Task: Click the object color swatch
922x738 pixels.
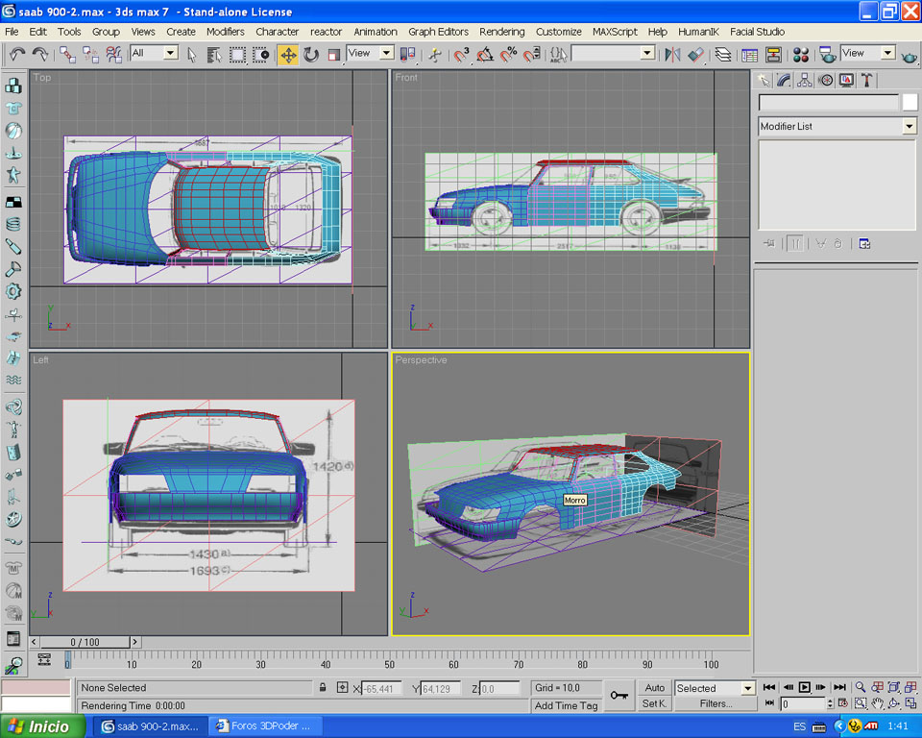Action: click(x=910, y=103)
